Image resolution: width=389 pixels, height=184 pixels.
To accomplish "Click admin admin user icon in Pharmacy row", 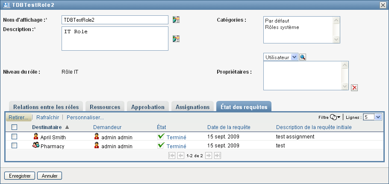I will 97,145.
